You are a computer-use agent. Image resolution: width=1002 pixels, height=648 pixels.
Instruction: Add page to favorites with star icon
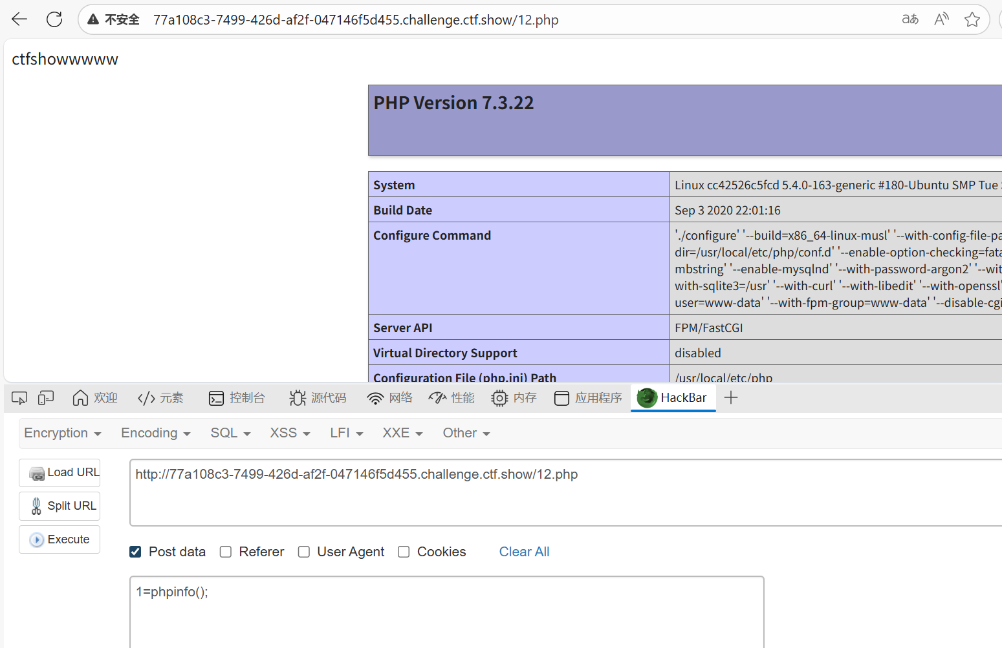click(x=972, y=19)
